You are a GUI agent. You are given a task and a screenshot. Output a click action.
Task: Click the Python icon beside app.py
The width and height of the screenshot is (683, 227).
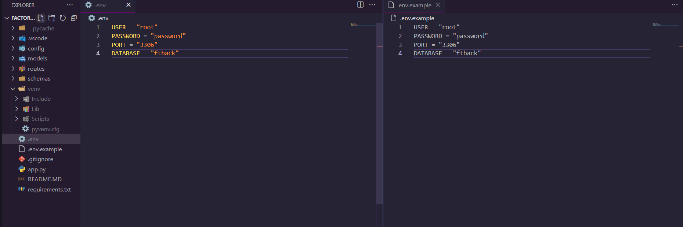pyautogui.click(x=22, y=169)
